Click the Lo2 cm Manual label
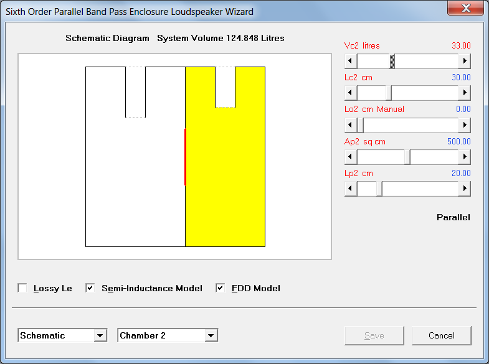489x364 pixels. pos(374,110)
